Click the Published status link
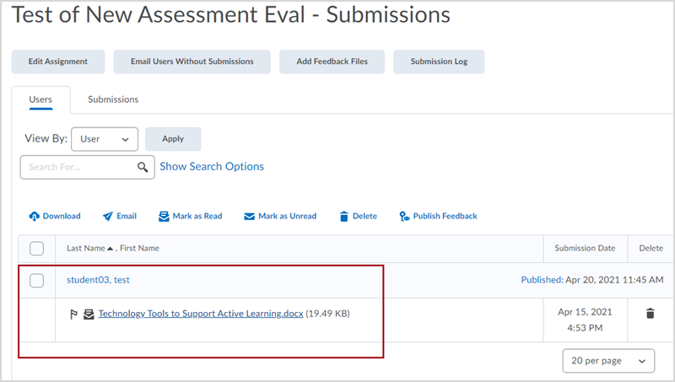Image resolution: width=675 pixels, height=382 pixels. click(x=542, y=280)
